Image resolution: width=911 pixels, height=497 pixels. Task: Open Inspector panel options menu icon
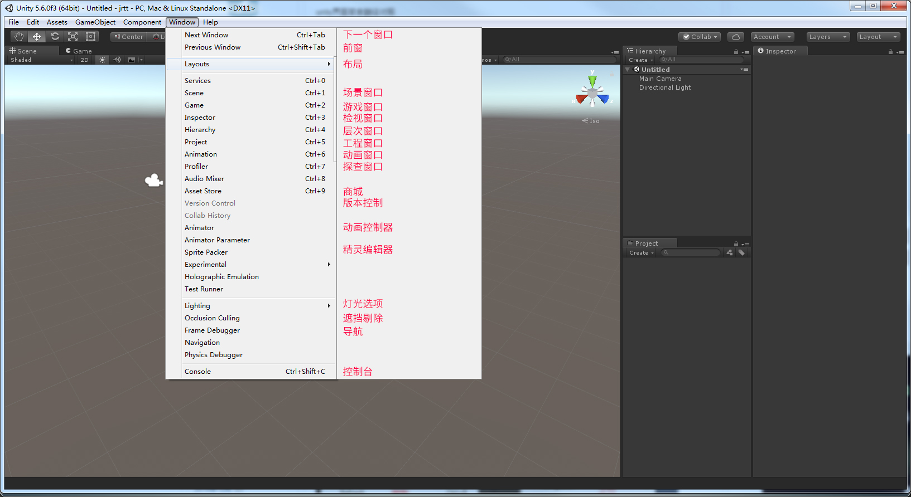(x=900, y=52)
